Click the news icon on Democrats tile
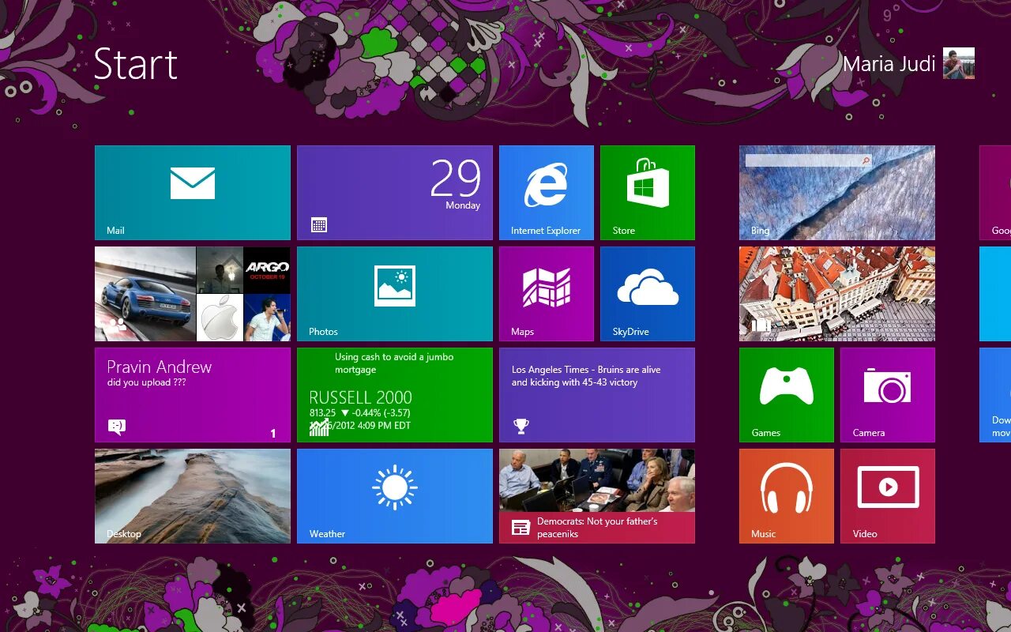The height and width of the screenshot is (632, 1011). [521, 528]
